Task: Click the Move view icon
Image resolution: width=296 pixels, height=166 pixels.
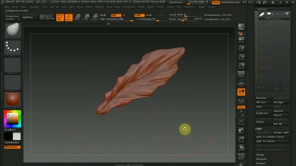Action: tap(241, 131)
